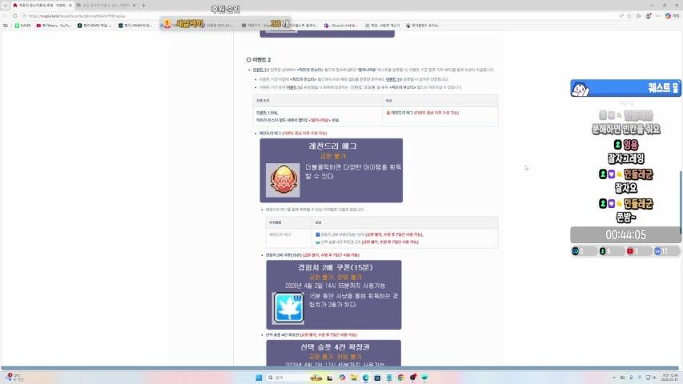
Task: Click the page vertical scrollbar thumb
Action: click(681, 202)
